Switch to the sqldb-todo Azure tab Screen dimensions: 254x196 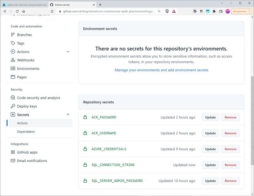25,5
